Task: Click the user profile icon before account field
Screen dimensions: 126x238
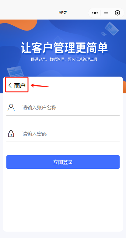Action: (11, 107)
